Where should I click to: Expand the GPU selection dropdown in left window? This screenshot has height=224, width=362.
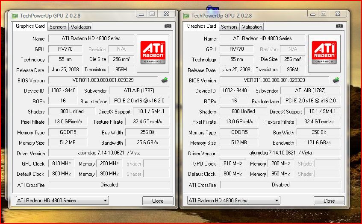62,201
